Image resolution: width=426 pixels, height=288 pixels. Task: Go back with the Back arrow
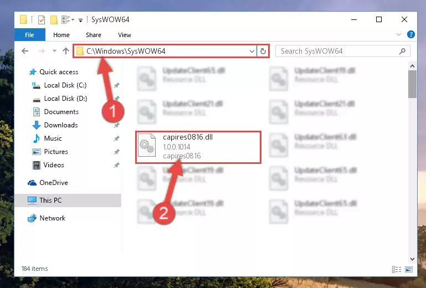point(25,51)
